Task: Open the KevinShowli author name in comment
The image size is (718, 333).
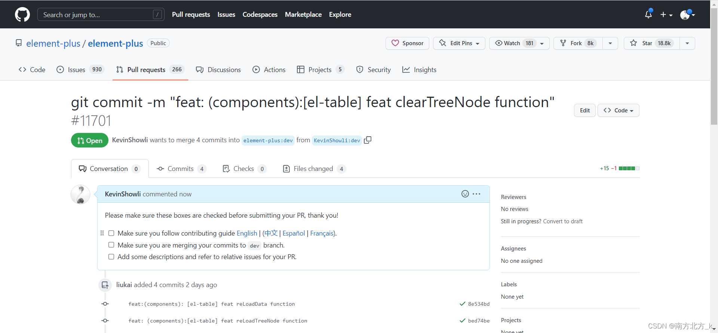Action: coord(123,194)
